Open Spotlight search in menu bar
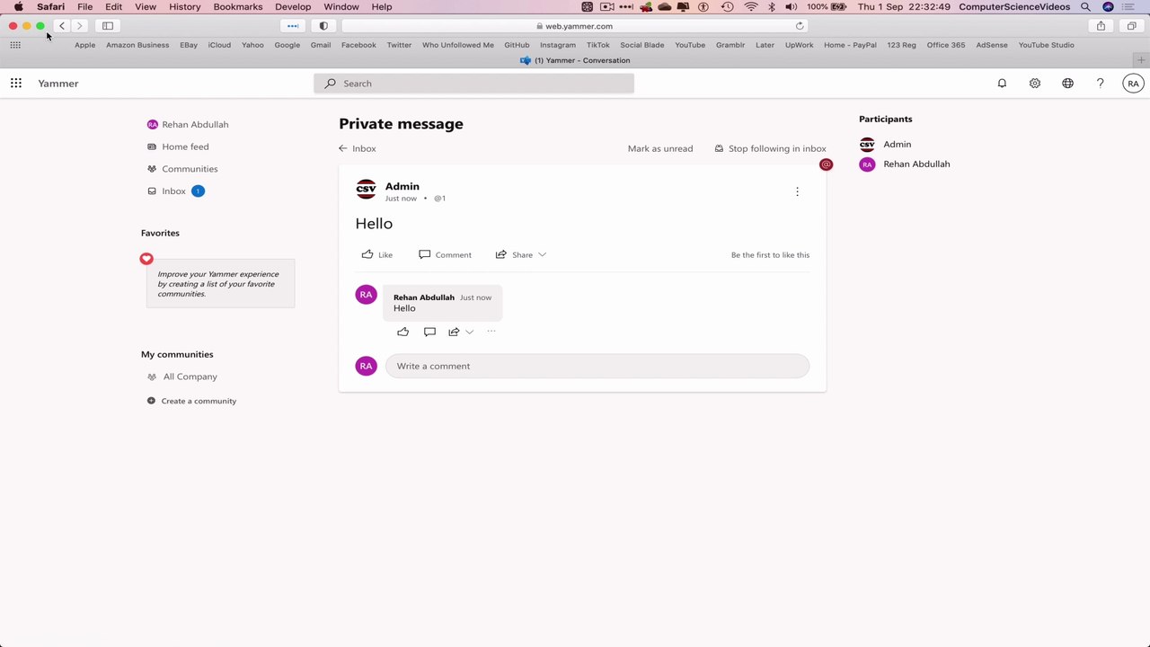The height and width of the screenshot is (647, 1150). pos(1085,6)
